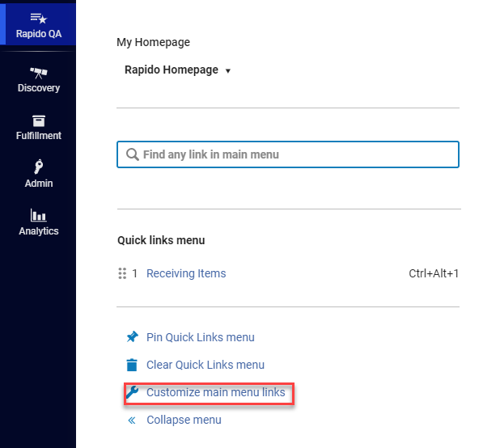Image resolution: width=500 pixels, height=448 pixels.
Task: Click the Analytics bar chart icon
Action: tap(38, 214)
